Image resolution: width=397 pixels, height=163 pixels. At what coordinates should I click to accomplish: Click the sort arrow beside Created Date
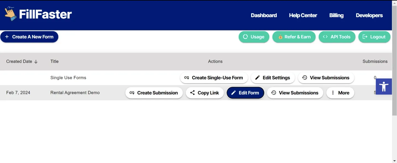click(36, 62)
